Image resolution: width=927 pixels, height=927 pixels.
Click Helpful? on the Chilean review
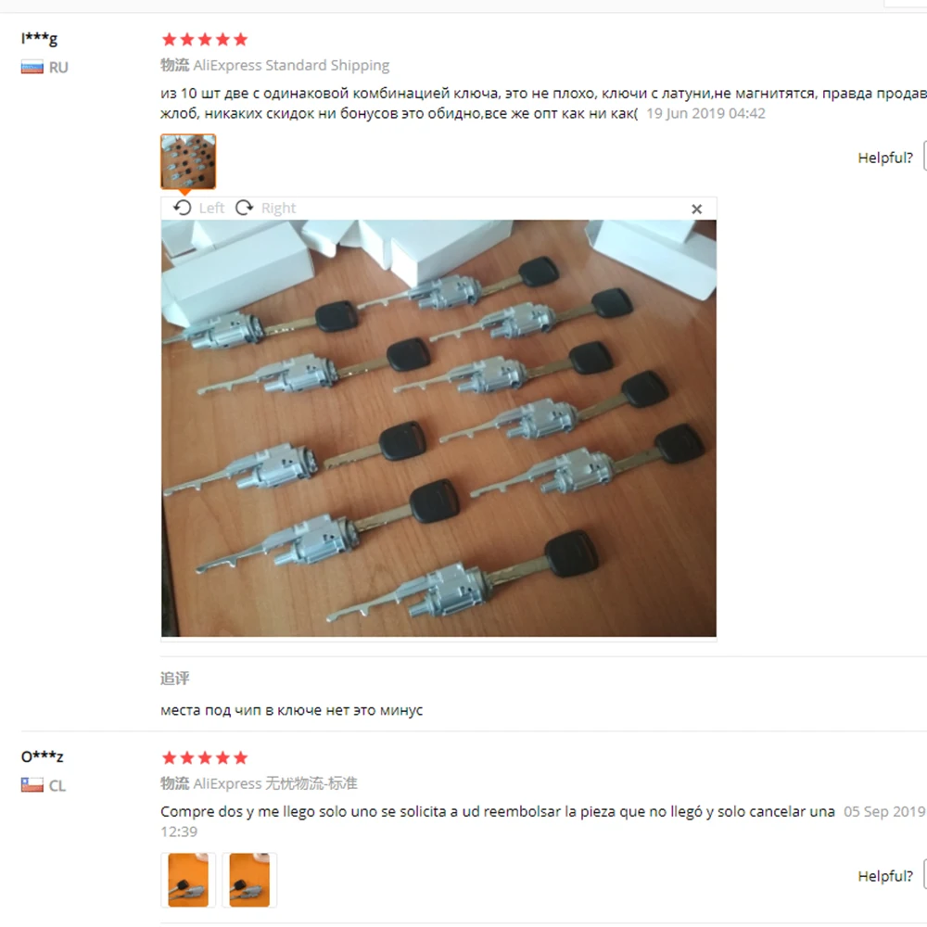coord(885,876)
